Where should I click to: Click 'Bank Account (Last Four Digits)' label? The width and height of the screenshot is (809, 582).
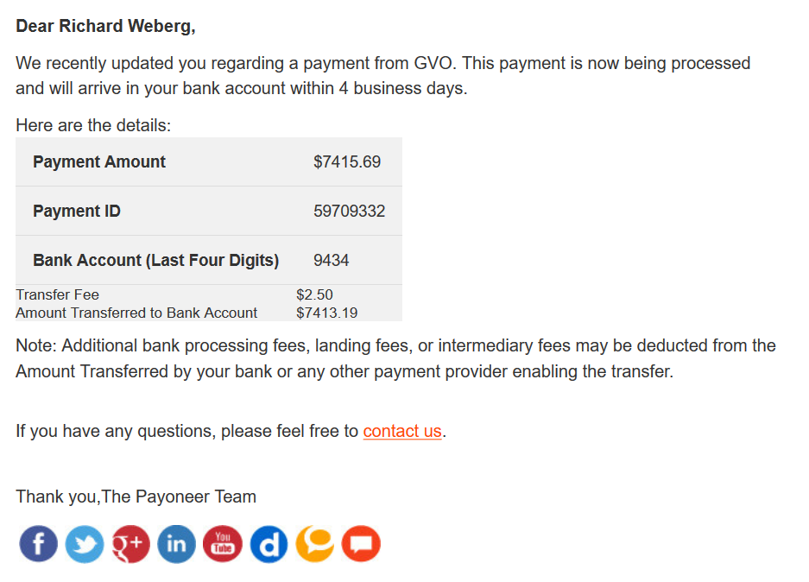(x=155, y=261)
